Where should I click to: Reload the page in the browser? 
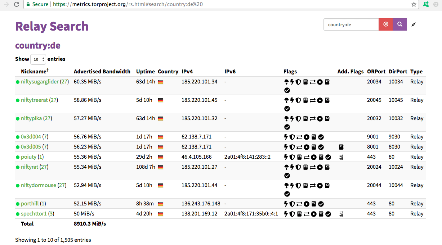click(x=17, y=4)
